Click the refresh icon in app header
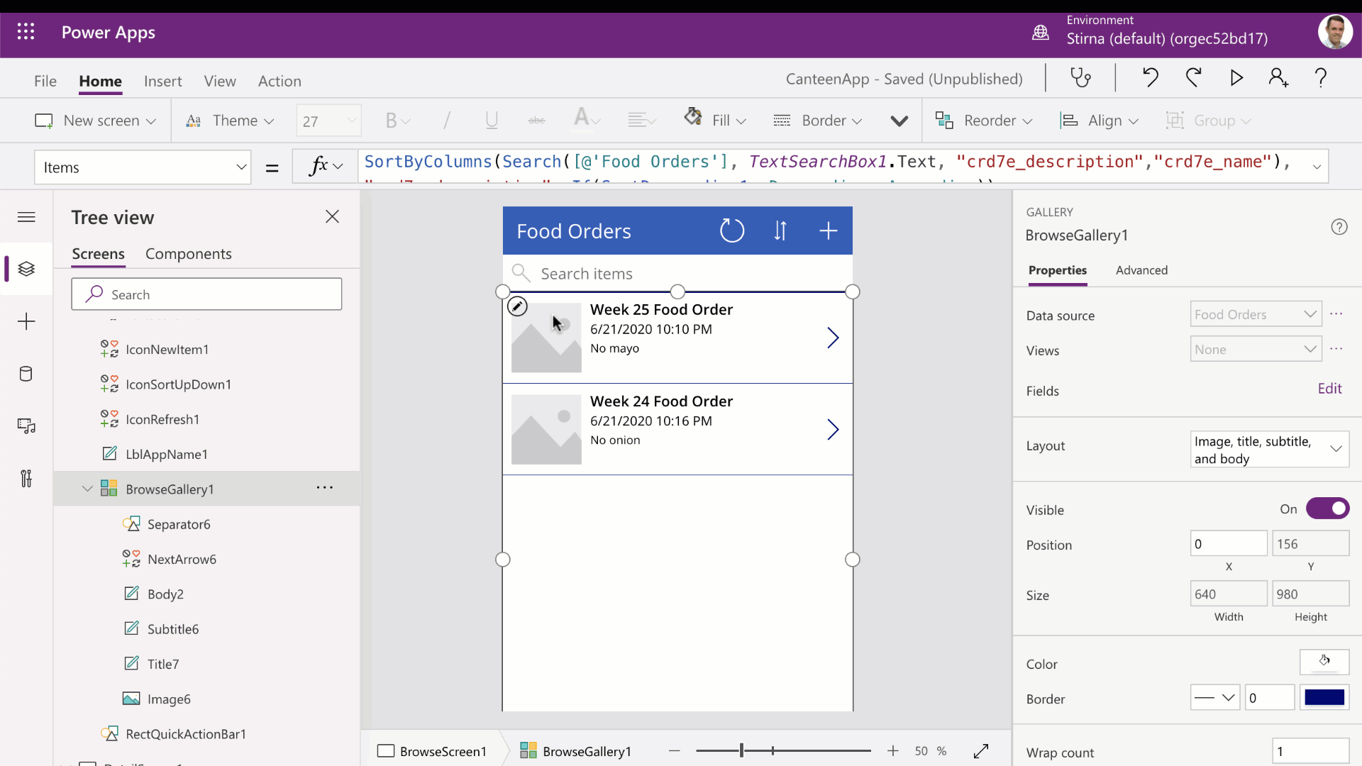Screen dimensions: 1362x766 coord(732,231)
